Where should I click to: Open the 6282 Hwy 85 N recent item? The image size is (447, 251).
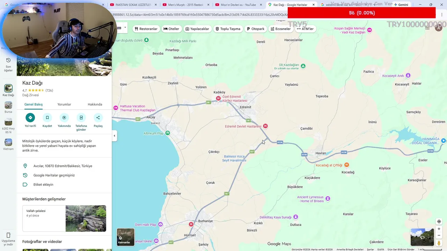tap(8, 122)
